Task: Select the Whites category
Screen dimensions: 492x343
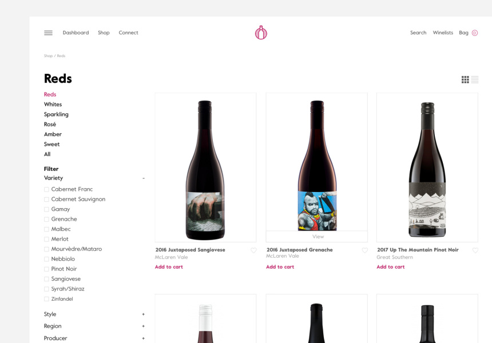Action: click(53, 105)
